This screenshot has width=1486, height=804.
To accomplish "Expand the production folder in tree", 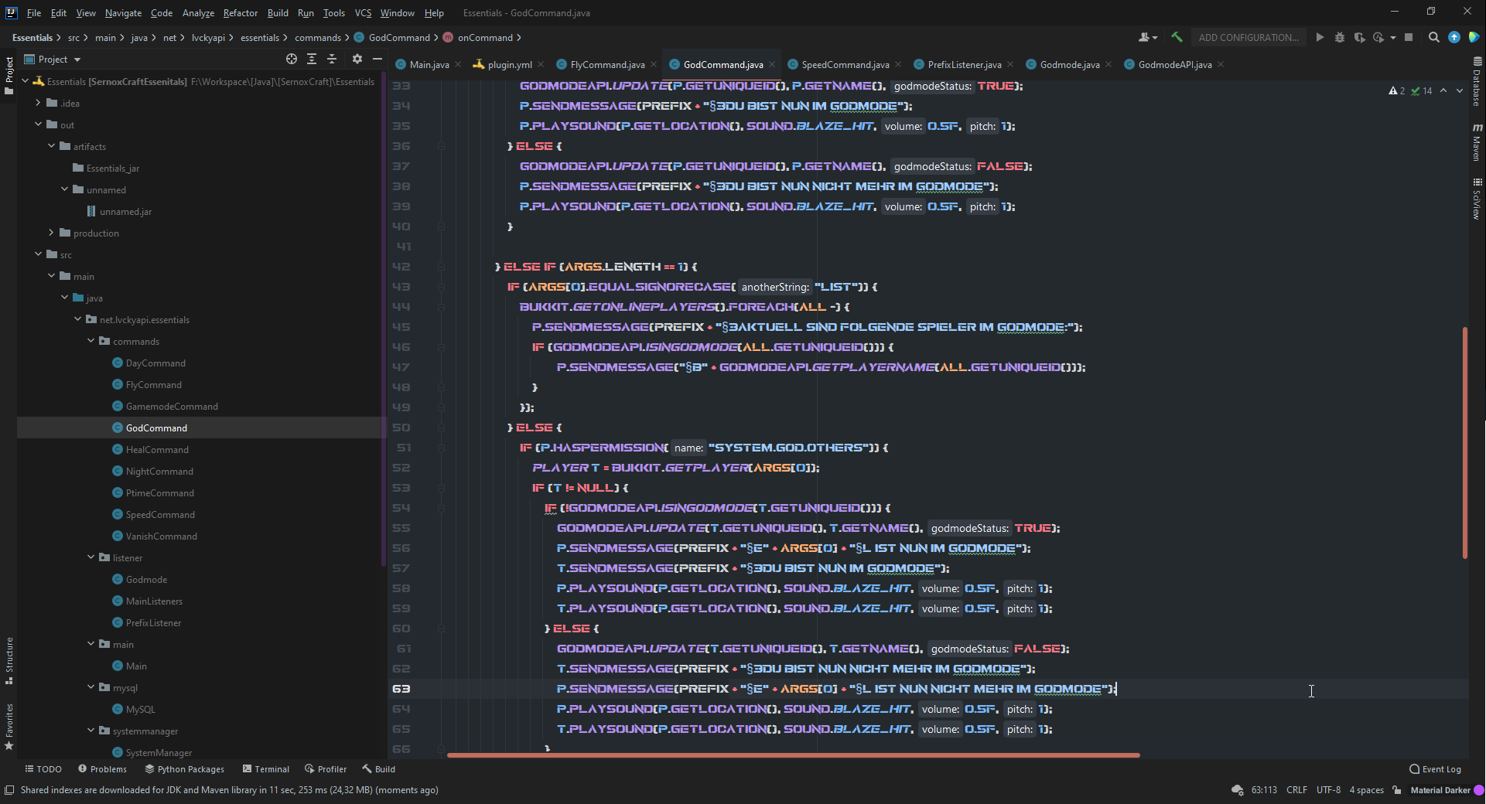I will coord(52,233).
